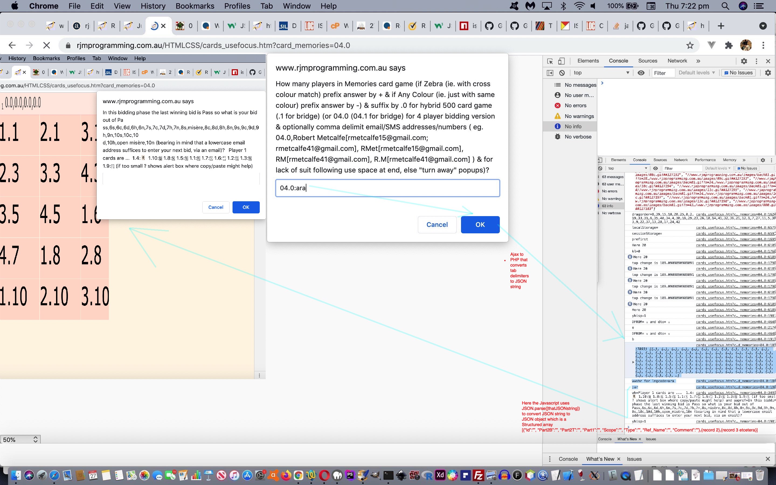Viewport: 776px width, 485px height.
Task: Click the input field in dialog box
Action: 387,187
